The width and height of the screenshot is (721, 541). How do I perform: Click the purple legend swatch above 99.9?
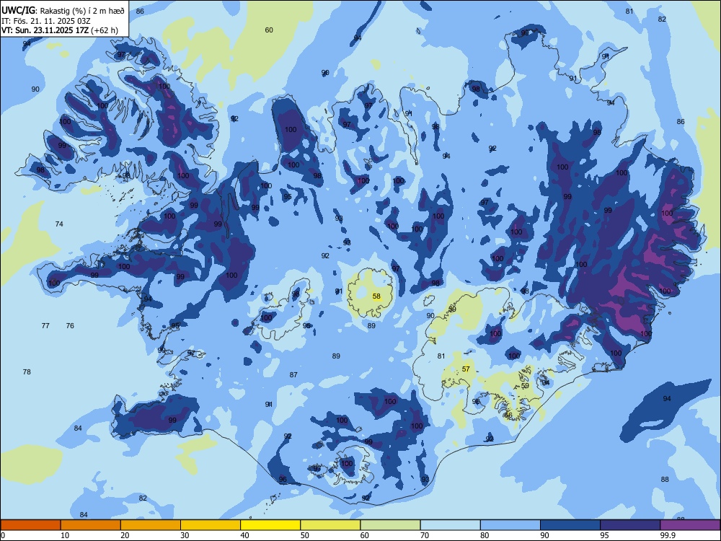[x=691, y=525]
